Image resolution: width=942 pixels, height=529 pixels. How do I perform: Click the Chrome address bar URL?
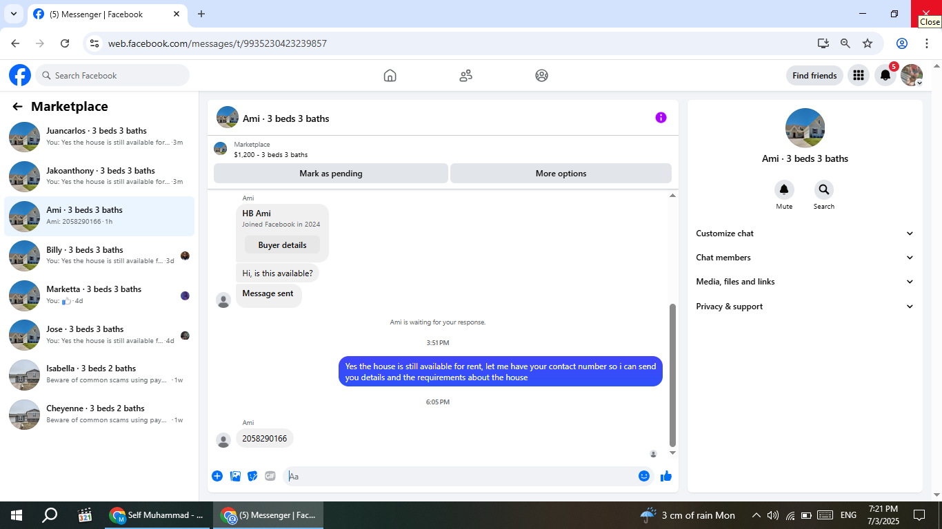[217, 43]
